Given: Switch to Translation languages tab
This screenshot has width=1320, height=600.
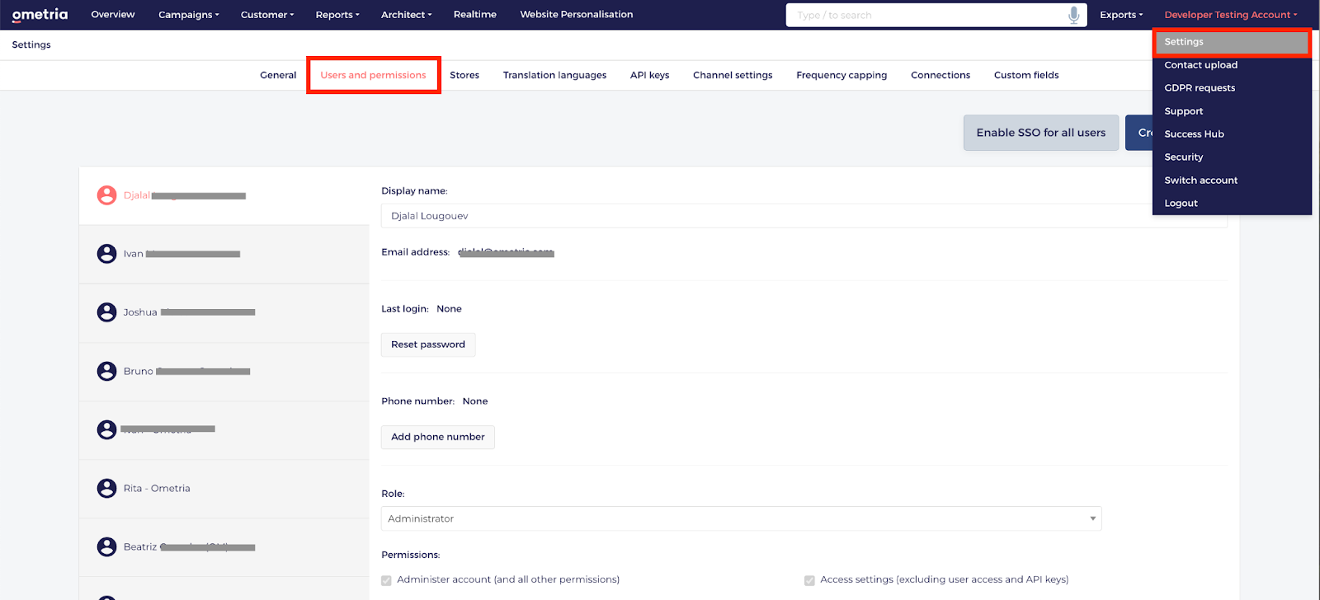Looking at the screenshot, I should 554,75.
